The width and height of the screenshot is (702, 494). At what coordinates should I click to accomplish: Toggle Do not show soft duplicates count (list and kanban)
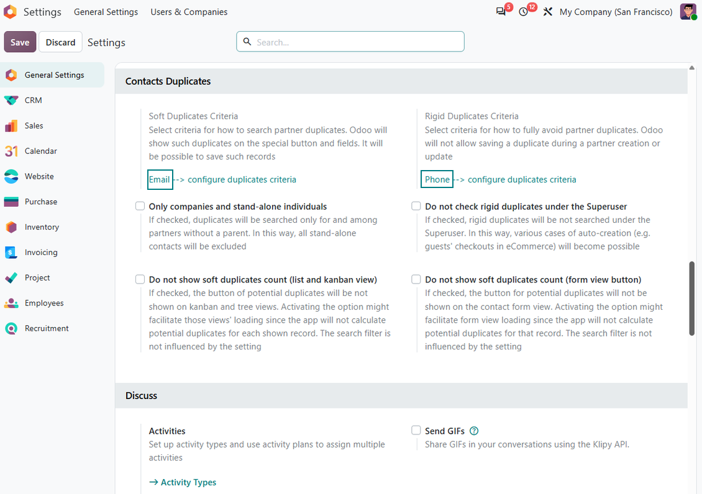click(140, 279)
